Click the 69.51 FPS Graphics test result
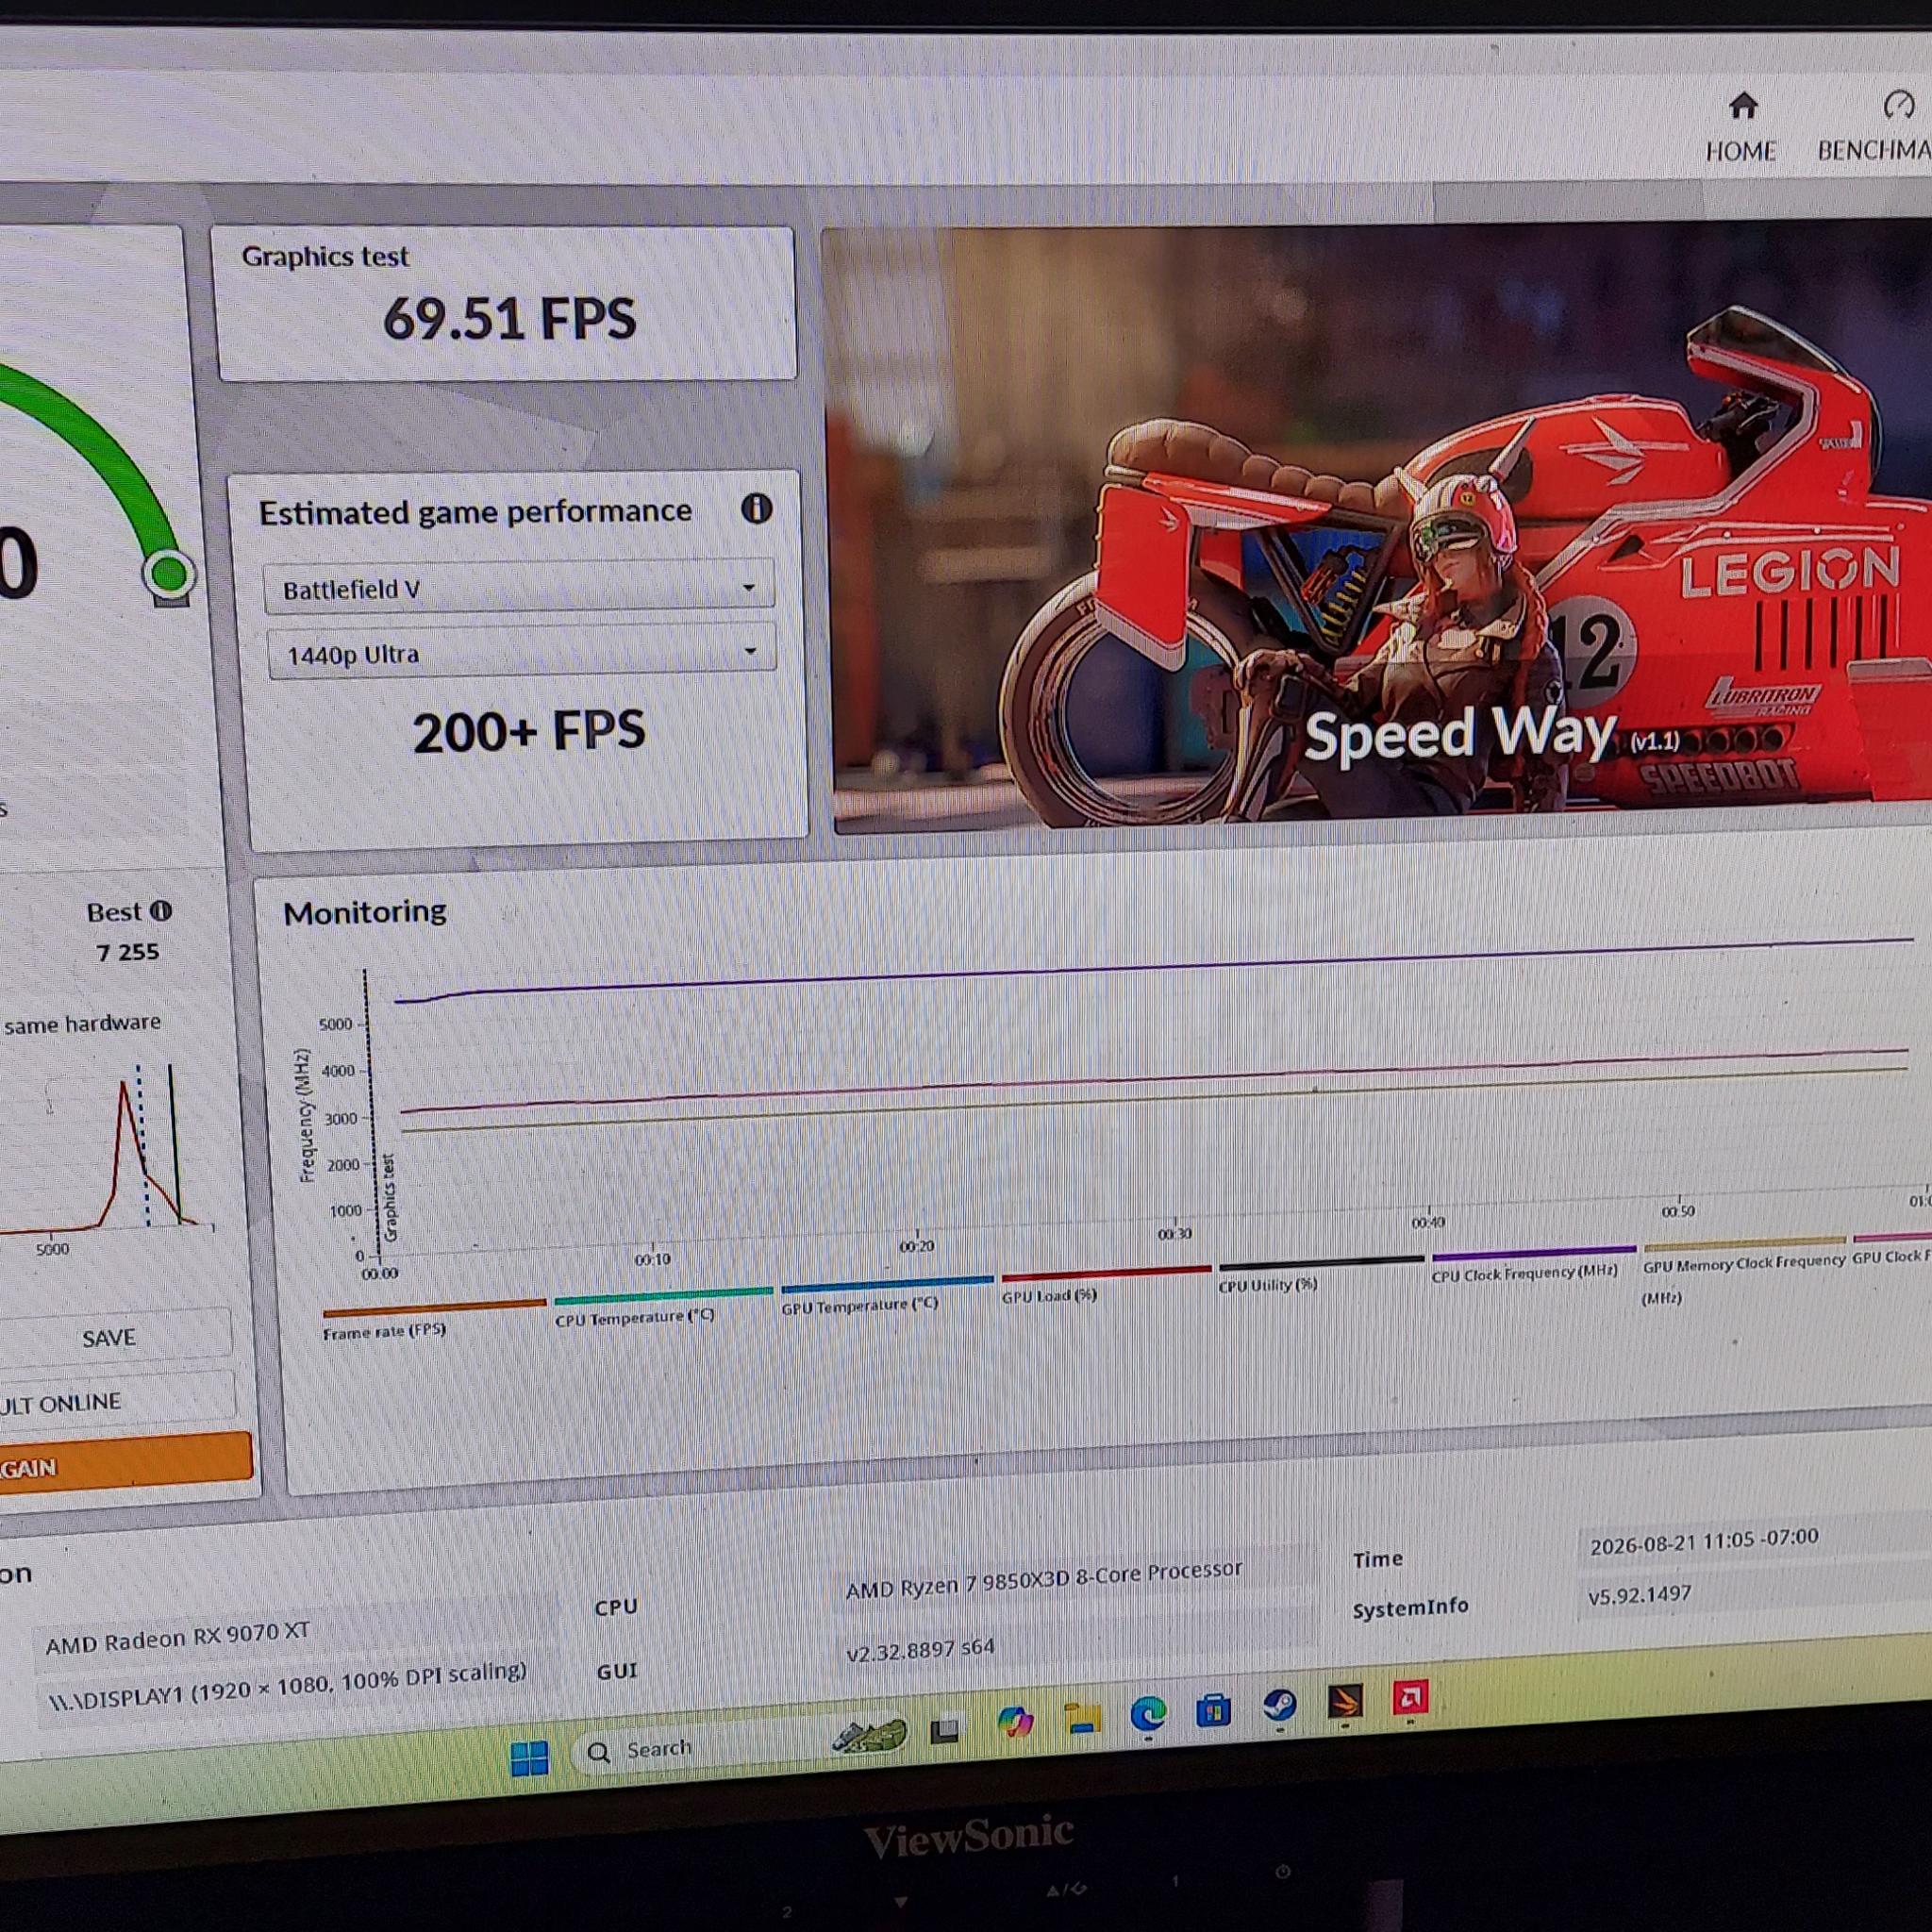The width and height of the screenshot is (1932, 1932). [509, 319]
